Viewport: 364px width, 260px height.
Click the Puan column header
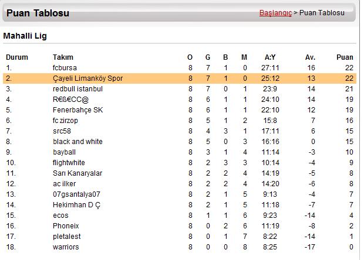(x=345, y=57)
